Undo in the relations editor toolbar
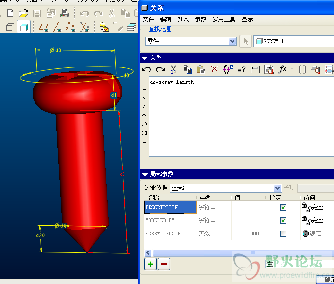The width and height of the screenshot is (334, 284). 147,69
